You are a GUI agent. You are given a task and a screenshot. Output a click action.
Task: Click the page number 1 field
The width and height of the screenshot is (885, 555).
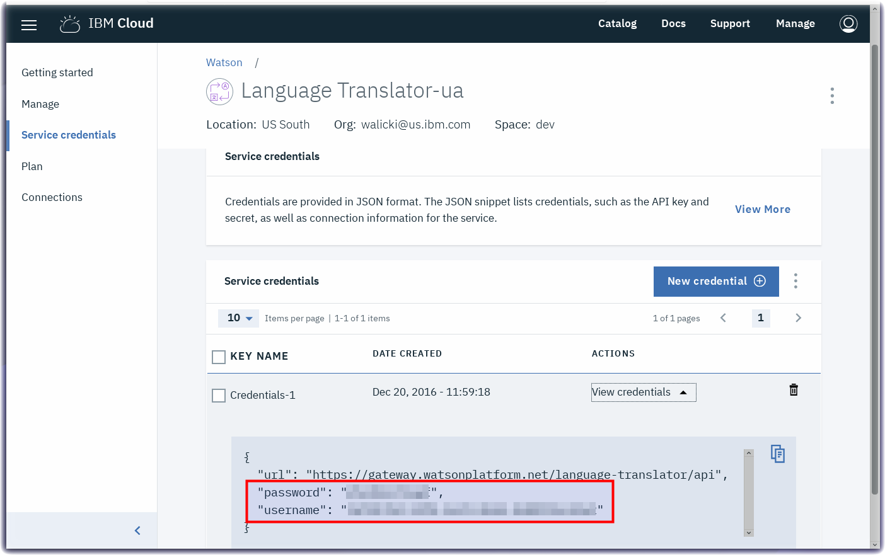pos(761,318)
